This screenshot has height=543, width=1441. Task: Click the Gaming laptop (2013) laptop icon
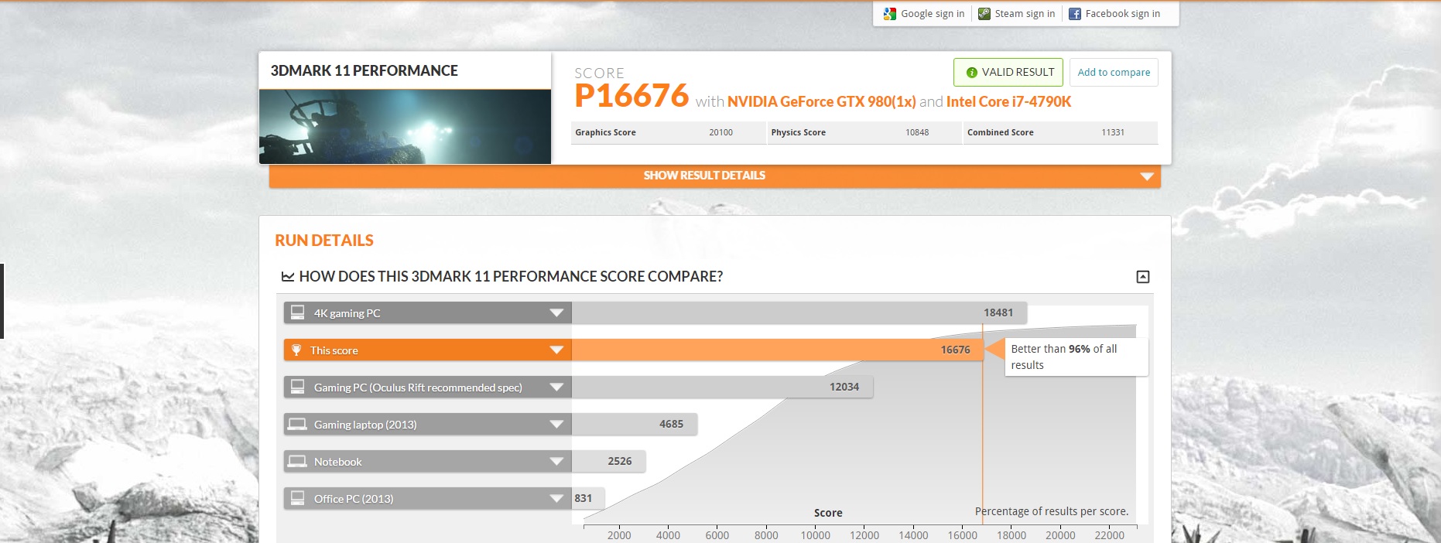tap(297, 425)
